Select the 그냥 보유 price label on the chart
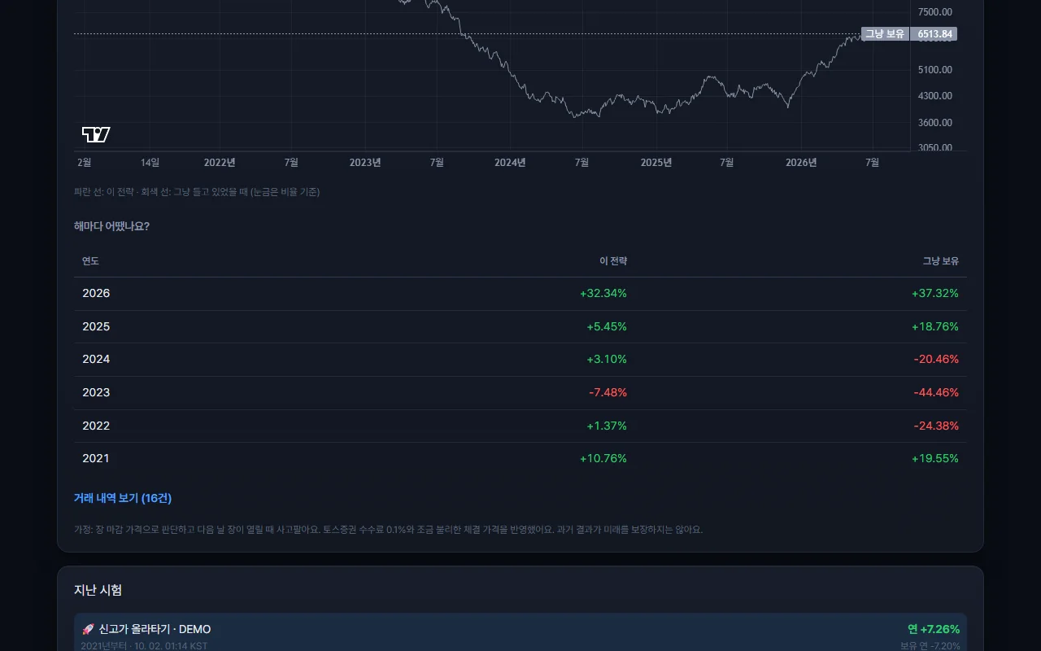 885,34
